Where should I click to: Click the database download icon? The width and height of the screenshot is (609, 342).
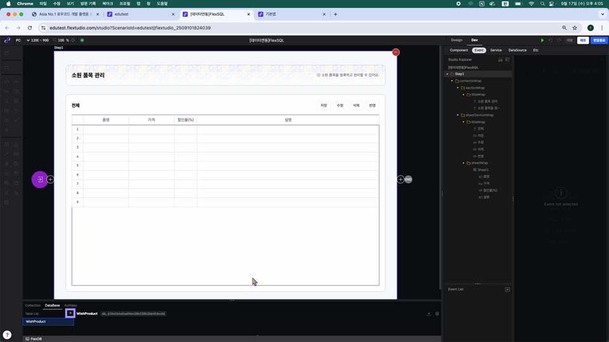click(429, 313)
